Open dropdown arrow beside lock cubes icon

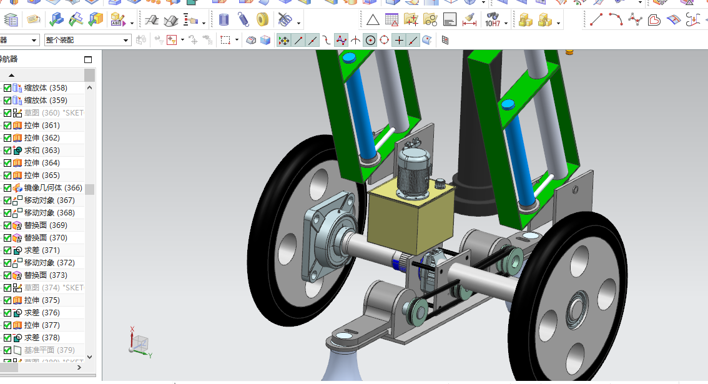[x=559, y=22]
